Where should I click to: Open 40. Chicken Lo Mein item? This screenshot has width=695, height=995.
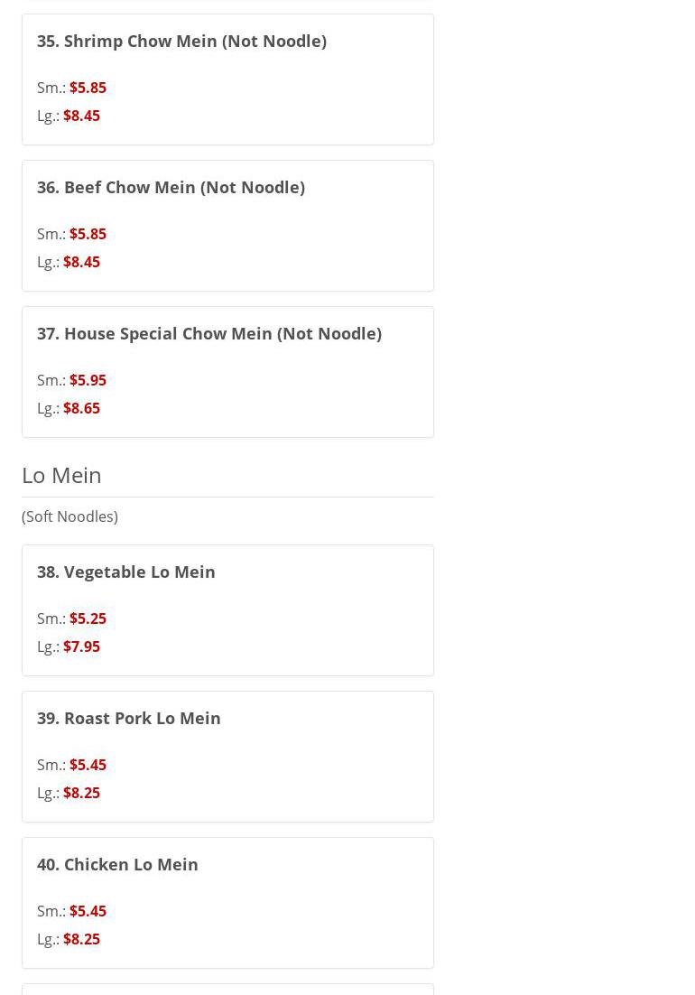(x=117, y=864)
